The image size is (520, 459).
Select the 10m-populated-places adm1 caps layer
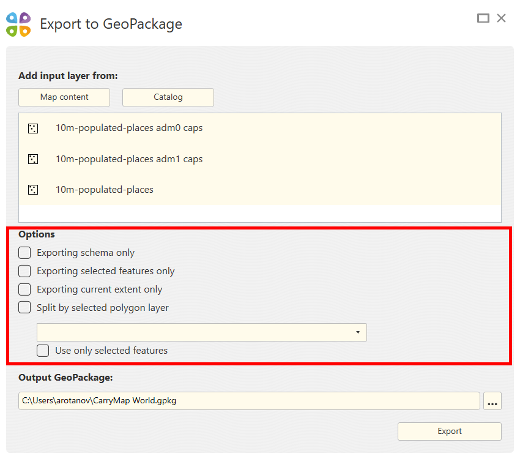(129, 159)
